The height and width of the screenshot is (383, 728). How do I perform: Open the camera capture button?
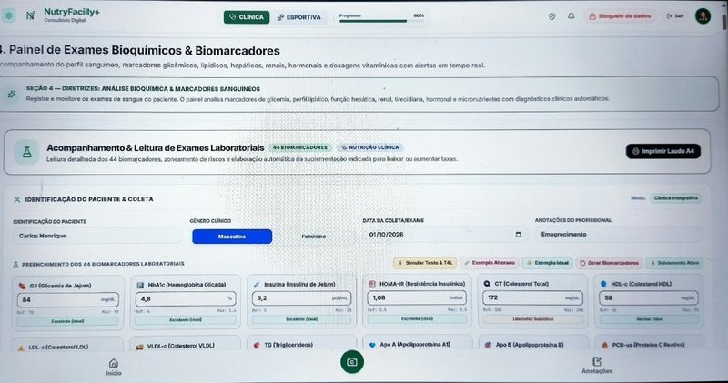[x=352, y=362]
